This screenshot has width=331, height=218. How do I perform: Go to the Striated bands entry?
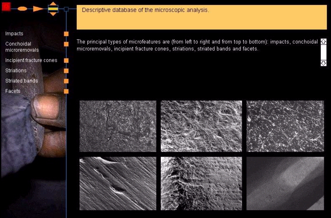pyautogui.click(x=21, y=81)
